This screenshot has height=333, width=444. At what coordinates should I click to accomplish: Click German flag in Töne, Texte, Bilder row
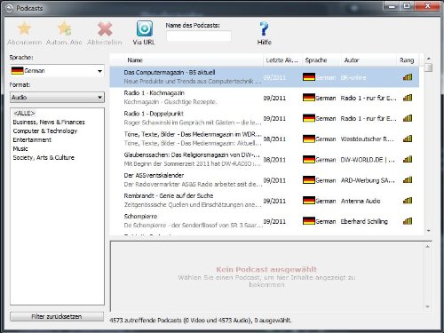point(309,139)
